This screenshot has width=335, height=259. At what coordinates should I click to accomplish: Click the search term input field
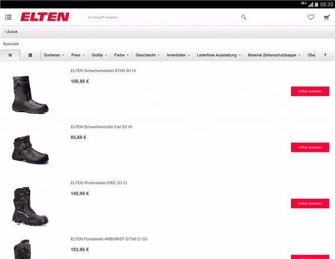tap(162, 17)
